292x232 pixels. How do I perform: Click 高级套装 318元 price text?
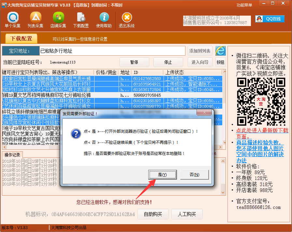tap(255, 184)
